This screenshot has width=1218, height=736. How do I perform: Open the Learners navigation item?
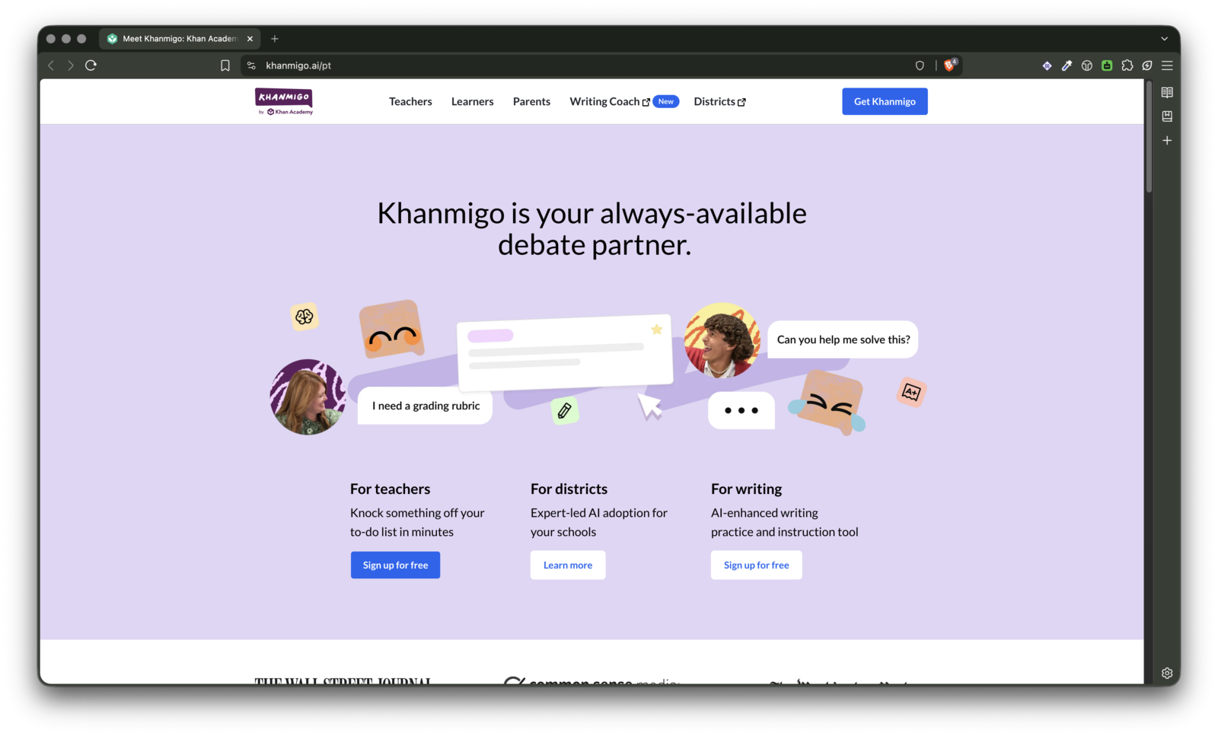[x=472, y=101]
